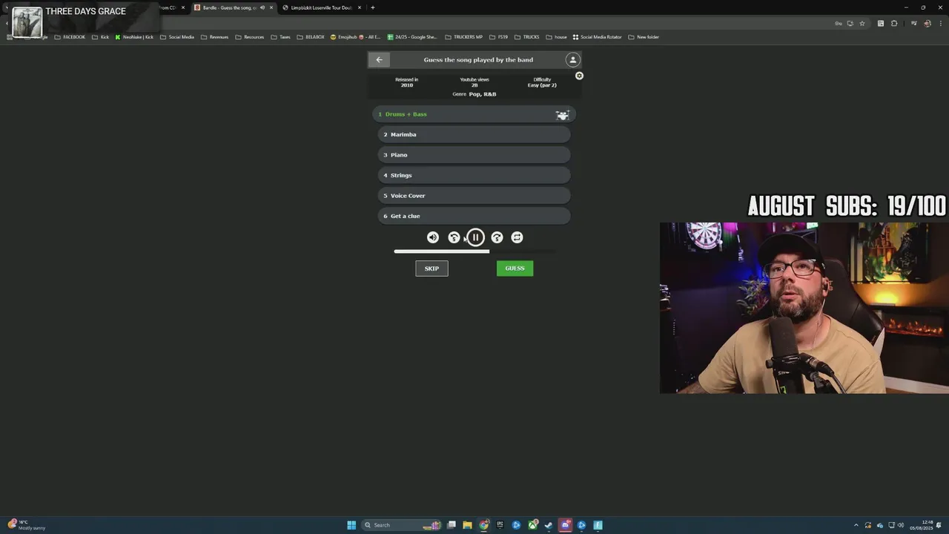Image resolution: width=949 pixels, height=534 pixels.
Task: Open the Emojihub bookmark
Action: click(x=355, y=37)
